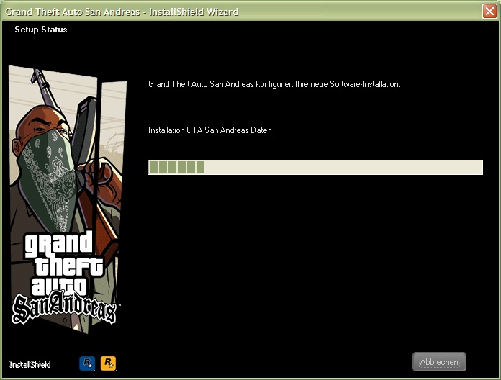This screenshot has width=501, height=380.
Task: Click the GTA San Andreas cover artwork
Action: tap(67, 198)
